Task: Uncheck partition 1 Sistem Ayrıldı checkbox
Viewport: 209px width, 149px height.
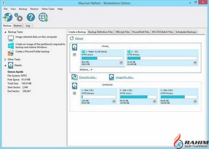Action: pos(121,63)
